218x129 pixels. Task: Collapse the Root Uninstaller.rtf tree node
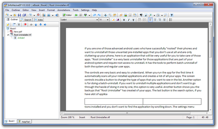click(8, 35)
